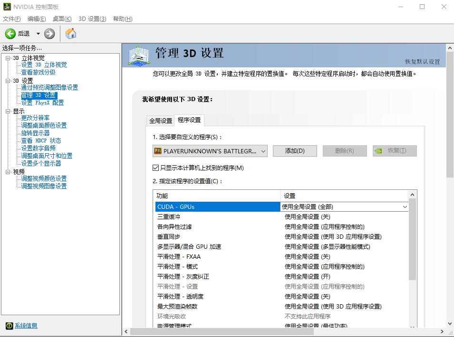Open the CUDA - GPUs setting dropdown
The image size is (454, 337).
405,207
